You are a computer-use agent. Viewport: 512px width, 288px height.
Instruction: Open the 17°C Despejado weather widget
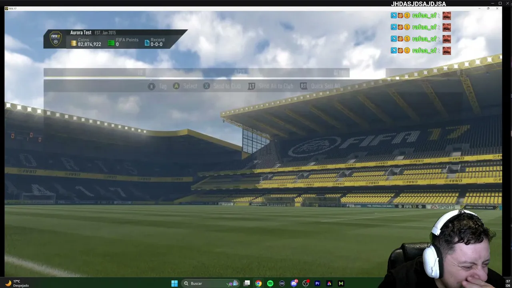(x=17, y=283)
